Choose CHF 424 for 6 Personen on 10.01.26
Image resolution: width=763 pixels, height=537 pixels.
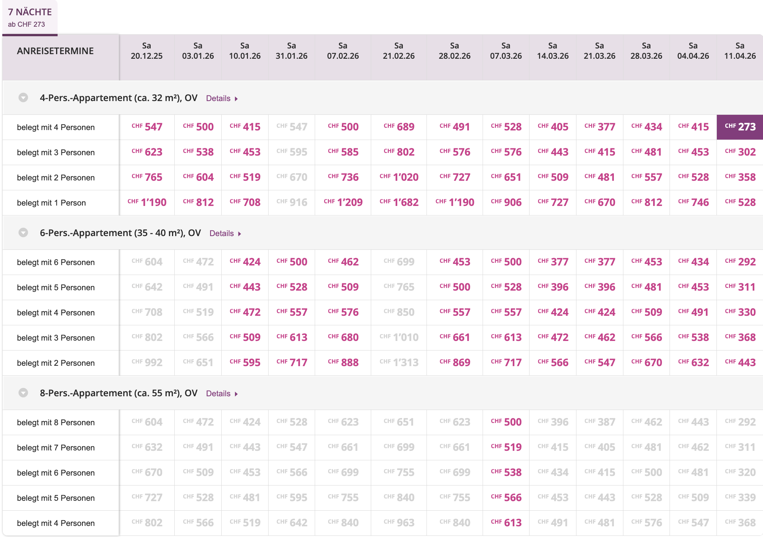(245, 262)
